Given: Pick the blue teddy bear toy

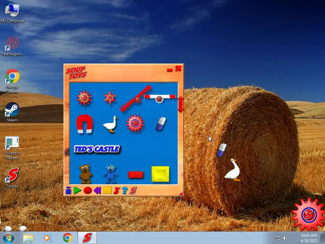Looking at the screenshot, I should (110, 174).
